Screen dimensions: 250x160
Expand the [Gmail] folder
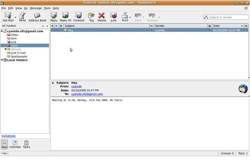pos(5,49)
